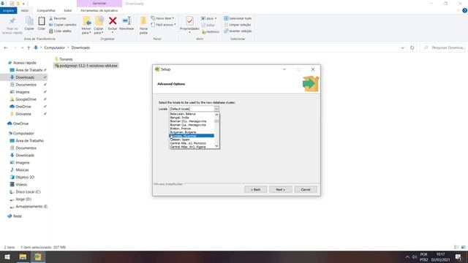Click Limpar seleção in the ribbon
468x263 pixels.
pos(237,25)
